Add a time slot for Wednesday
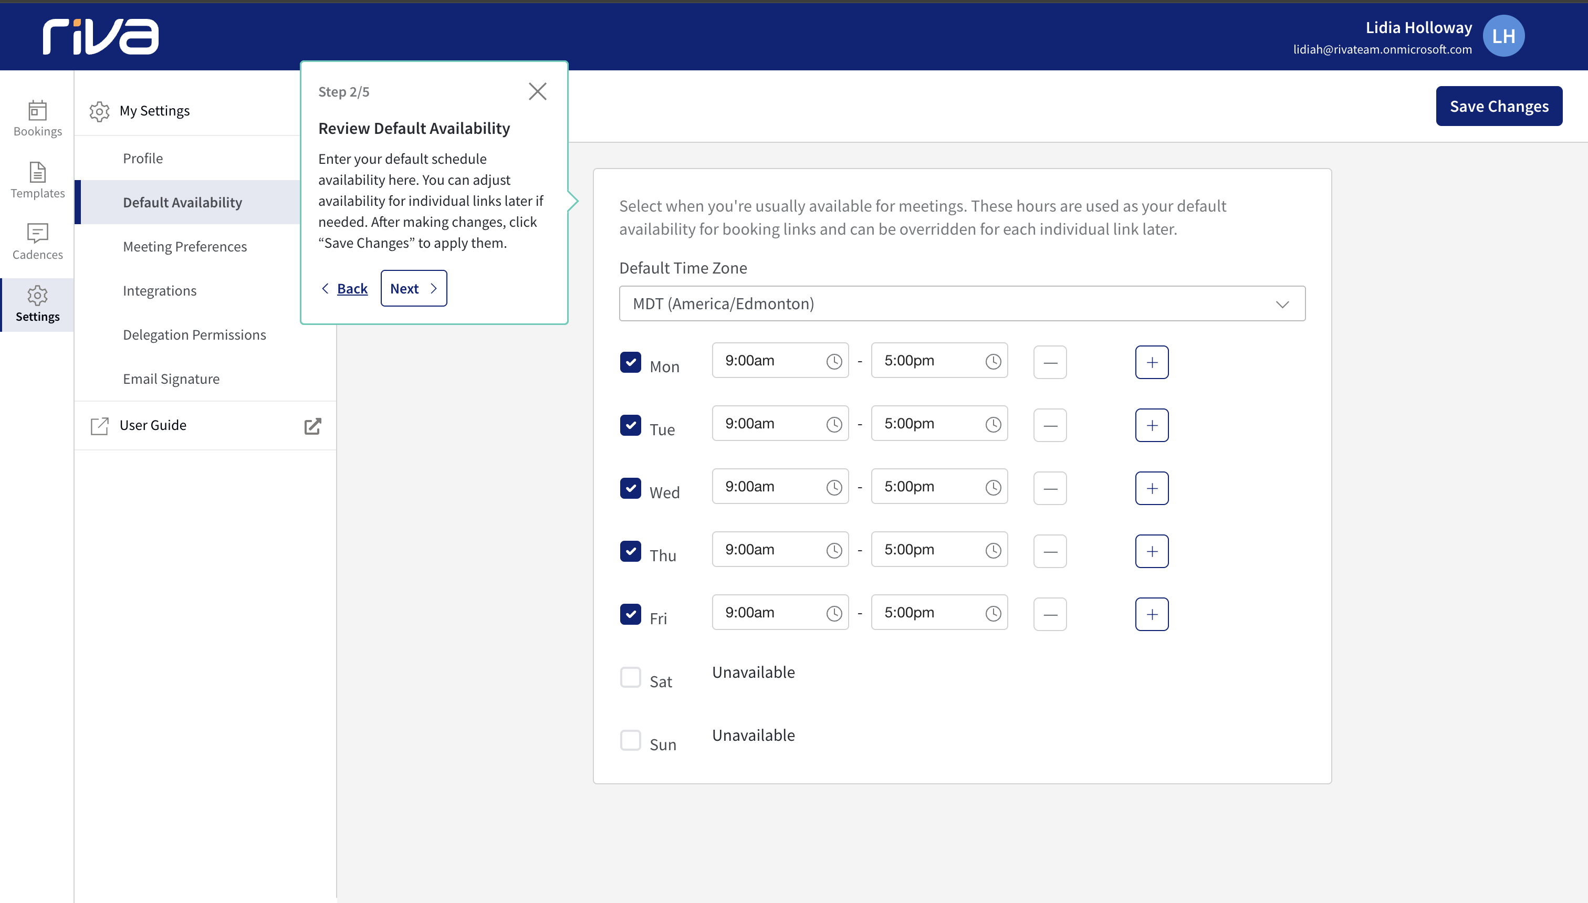1588x903 pixels. tap(1152, 488)
